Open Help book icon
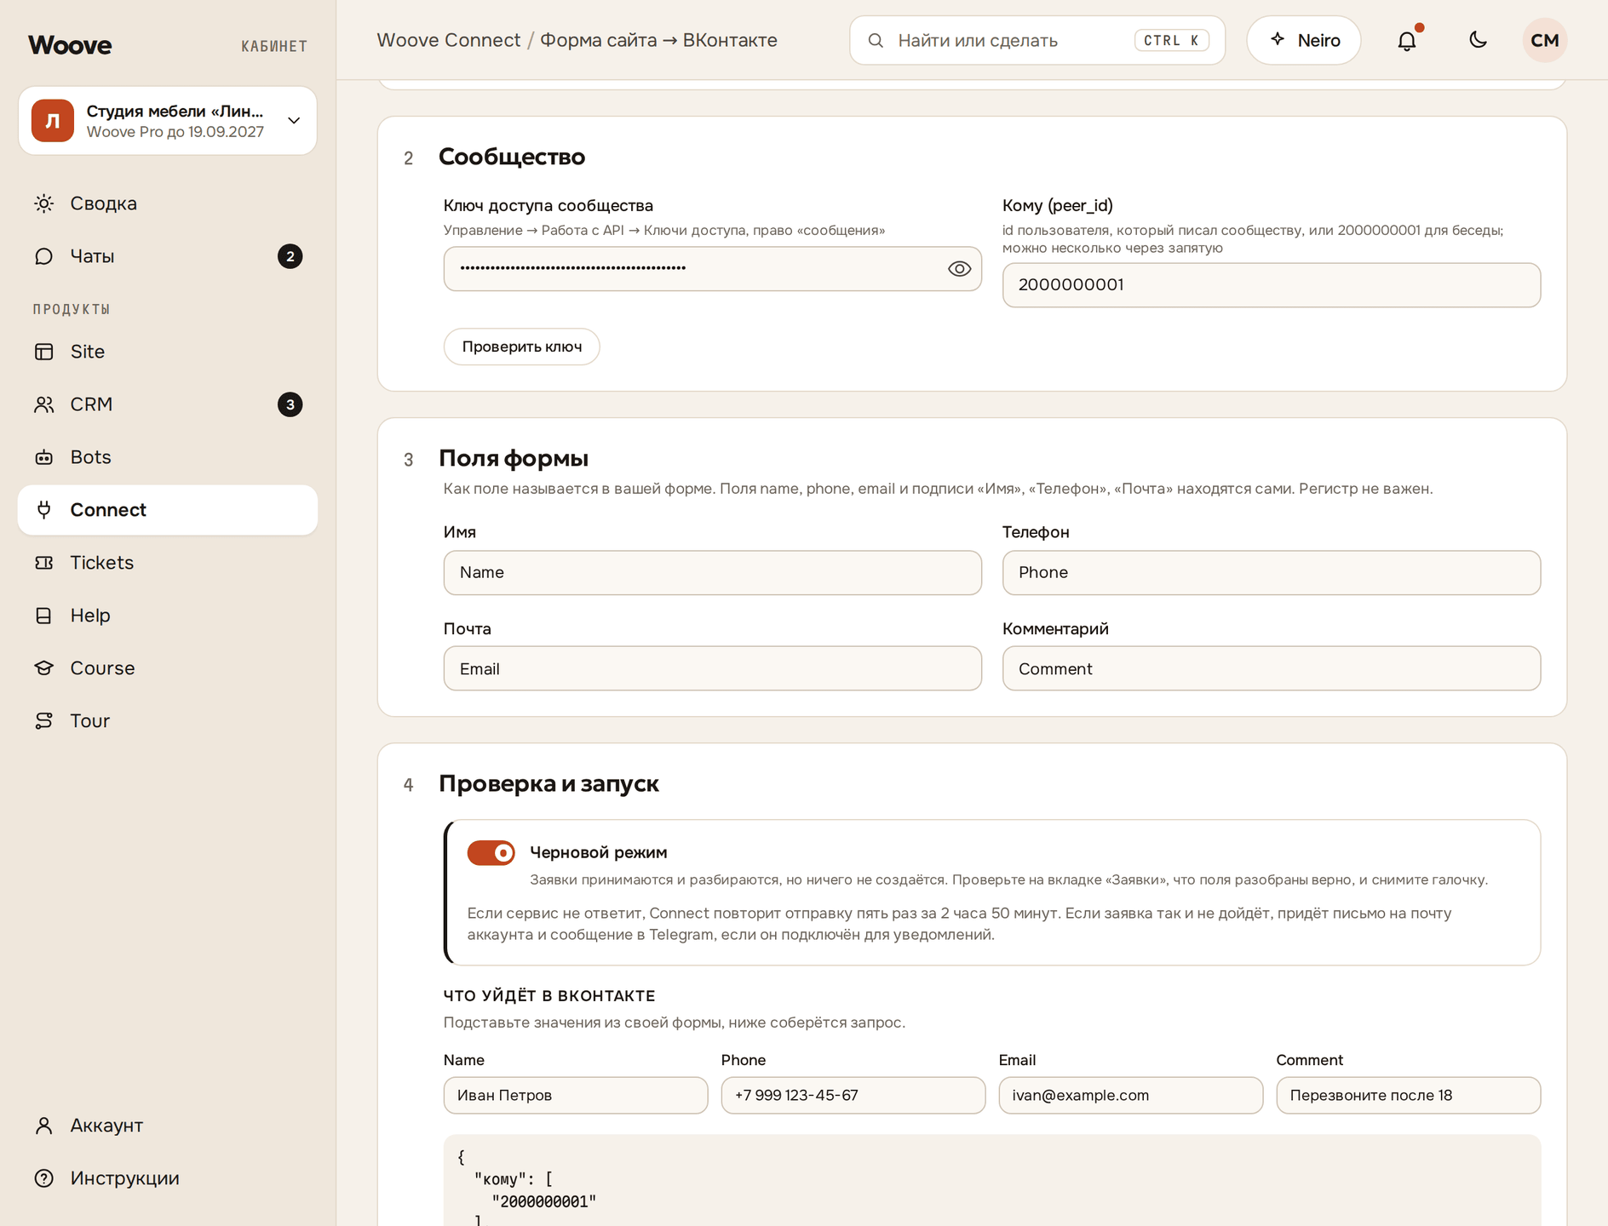 44,616
